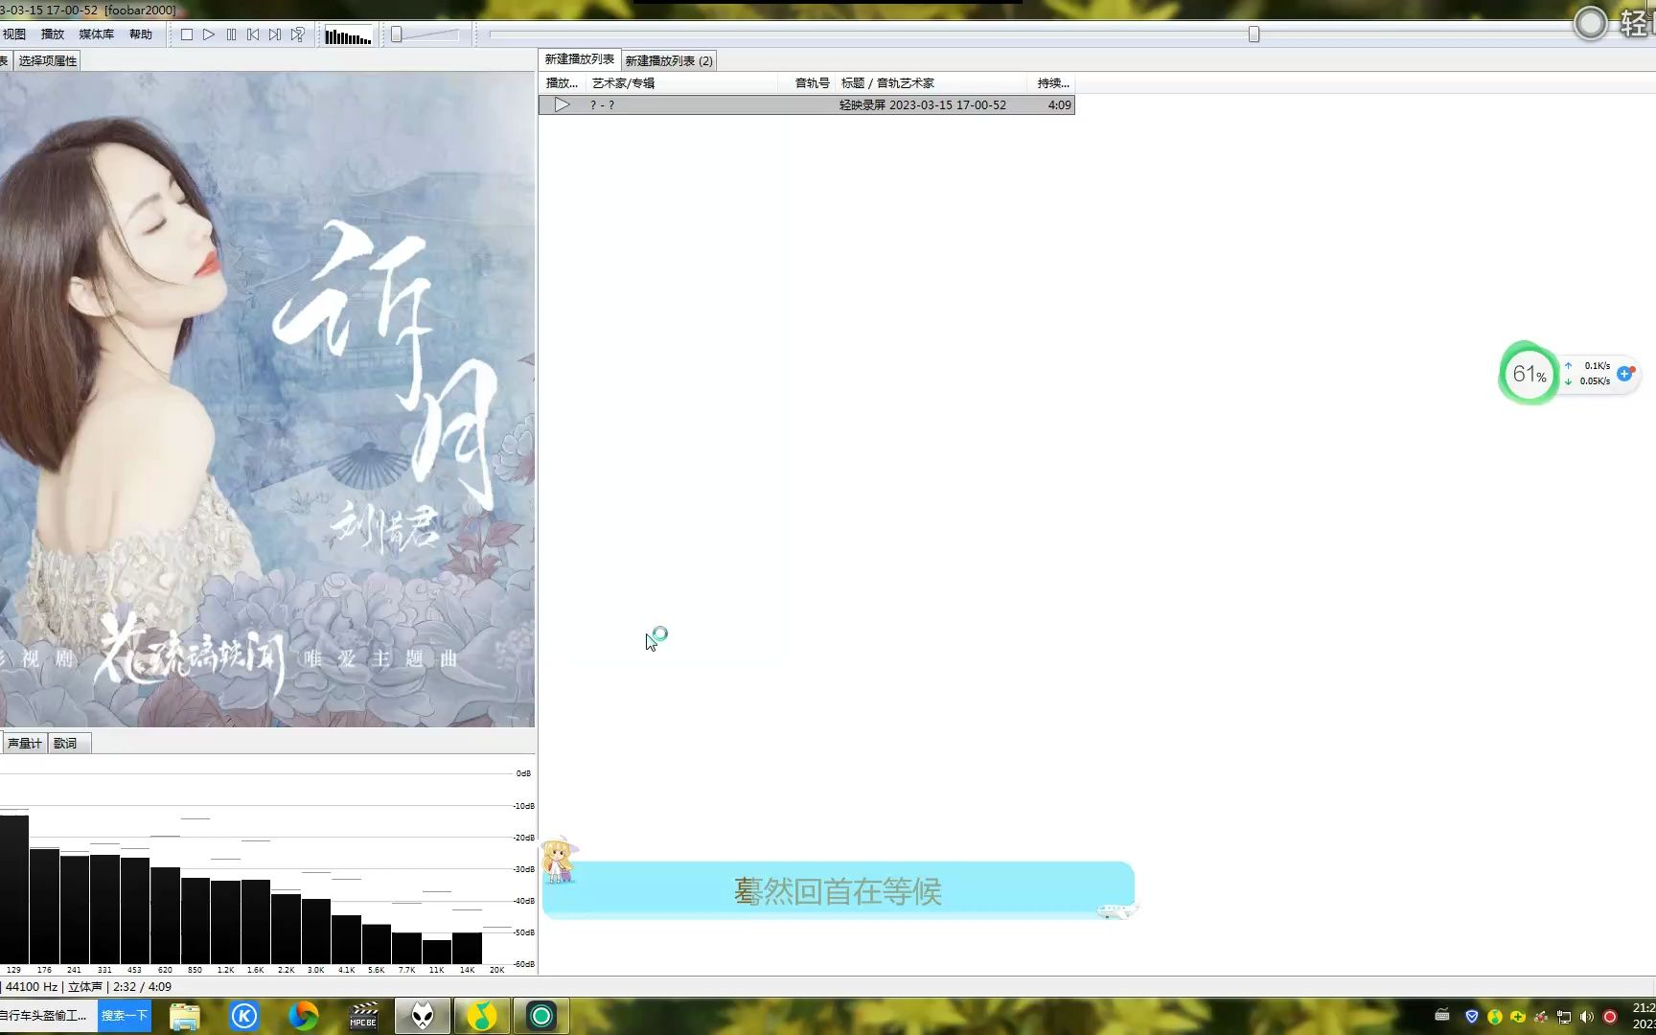
Task: Switch to the 新建播放列表 (2) tab
Action: coord(669,60)
